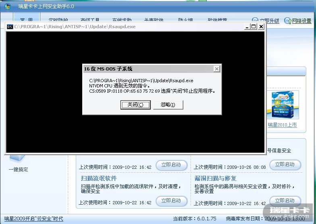Open the 软件推荐 tab
This screenshot has height=224, width=316.
(218, 20)
